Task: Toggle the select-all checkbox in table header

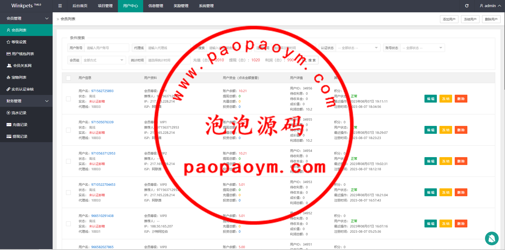Action: 68,78
